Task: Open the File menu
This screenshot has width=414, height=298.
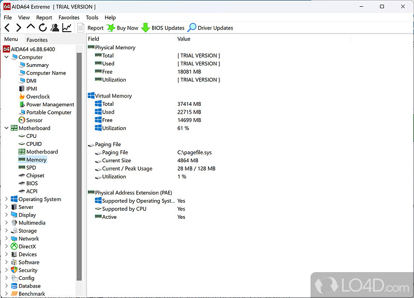Action: 8,18
